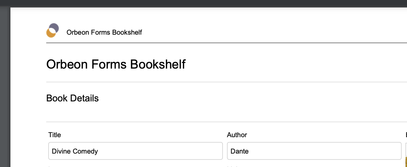Focus the Title input field
This screenshot has width=407, height=167.
tap(136, 151)
